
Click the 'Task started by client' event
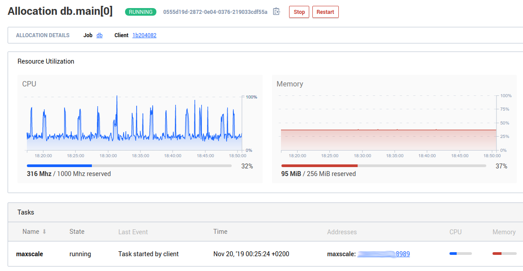[x=148, y=254]
